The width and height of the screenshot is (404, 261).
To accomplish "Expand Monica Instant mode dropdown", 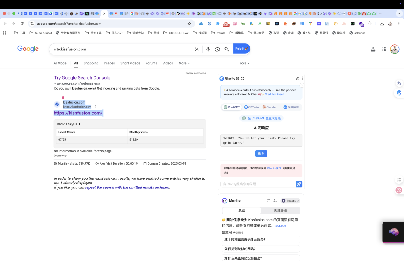I will point(290,201).
